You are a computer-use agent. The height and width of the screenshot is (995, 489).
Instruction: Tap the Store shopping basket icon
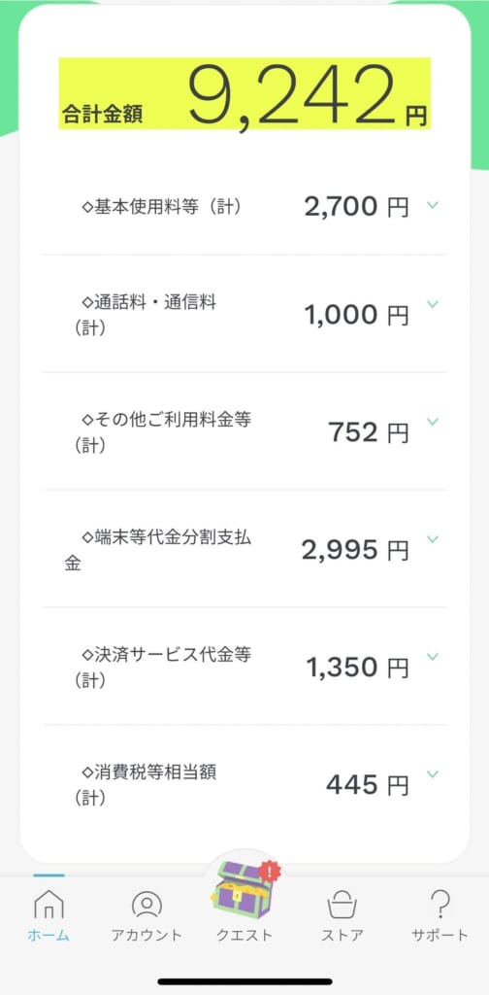point(342,905)
